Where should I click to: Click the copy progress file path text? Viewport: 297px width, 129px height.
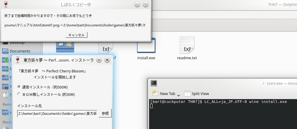(75, 25)
